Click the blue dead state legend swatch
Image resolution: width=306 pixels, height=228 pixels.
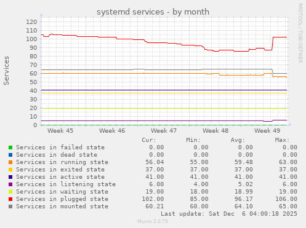point(10,155)
